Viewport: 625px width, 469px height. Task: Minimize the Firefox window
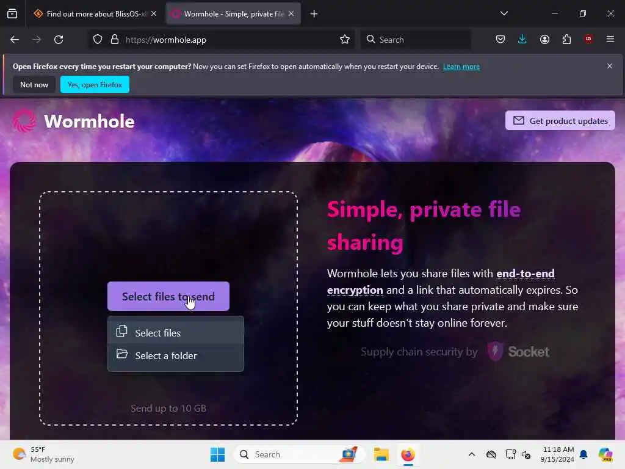pyautogui.click(x=554, y=13)
